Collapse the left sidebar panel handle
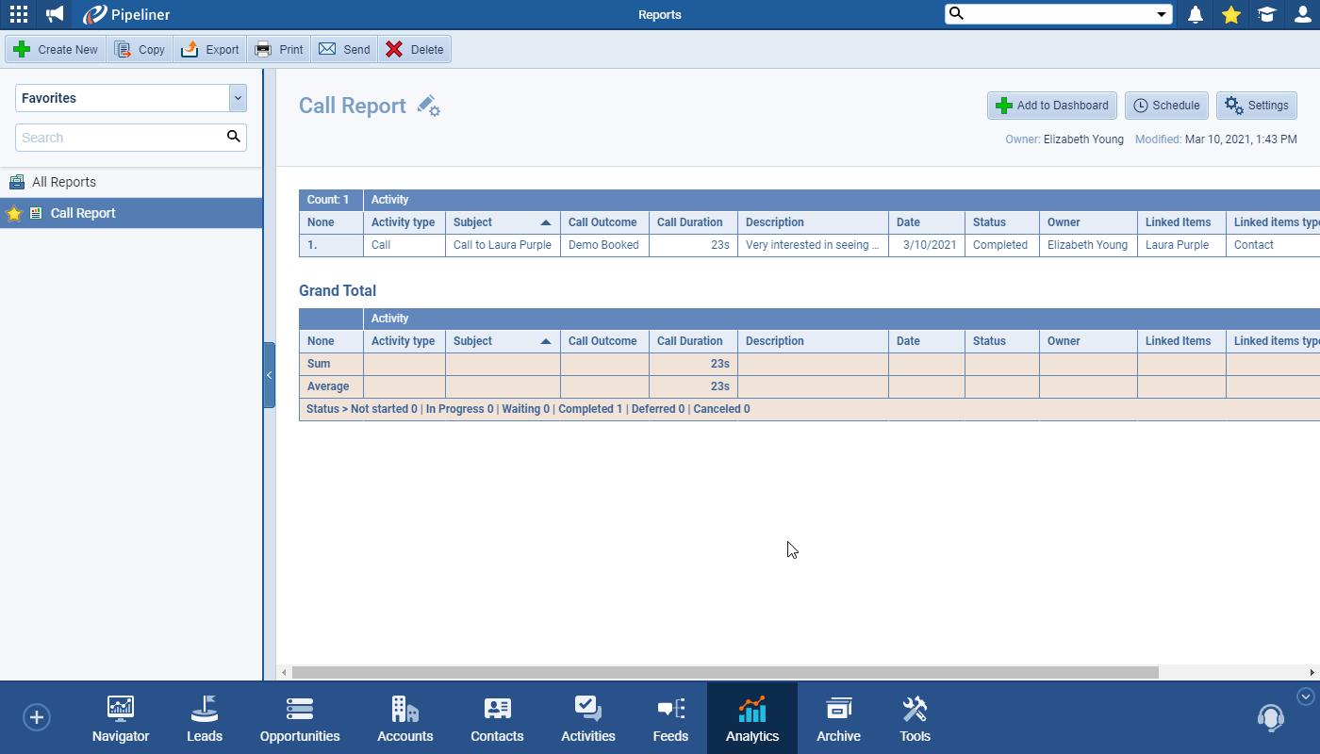 [269, 375]
